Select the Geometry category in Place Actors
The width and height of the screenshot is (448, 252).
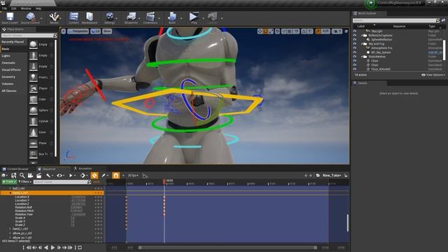click(x=8, y=77)
